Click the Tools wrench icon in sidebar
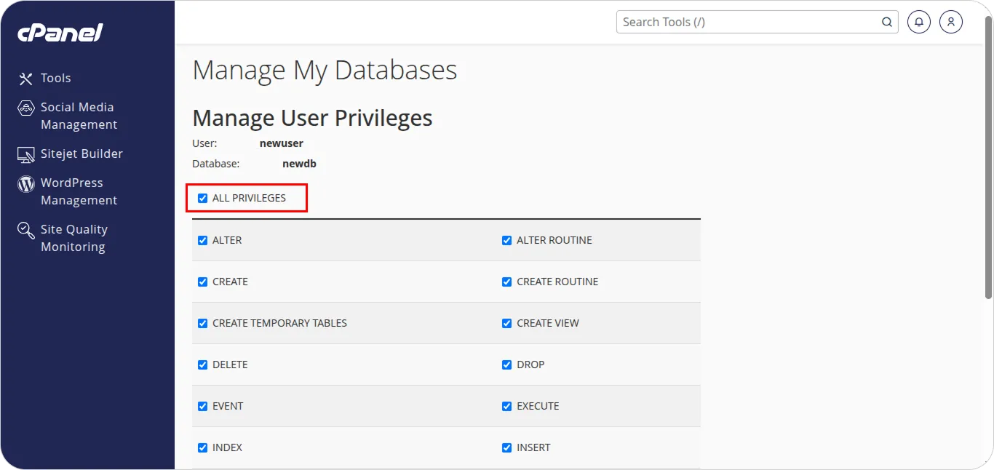 (26, 79)
